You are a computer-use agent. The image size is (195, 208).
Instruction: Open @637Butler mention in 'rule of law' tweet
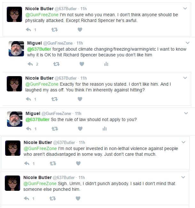point(37,119)
